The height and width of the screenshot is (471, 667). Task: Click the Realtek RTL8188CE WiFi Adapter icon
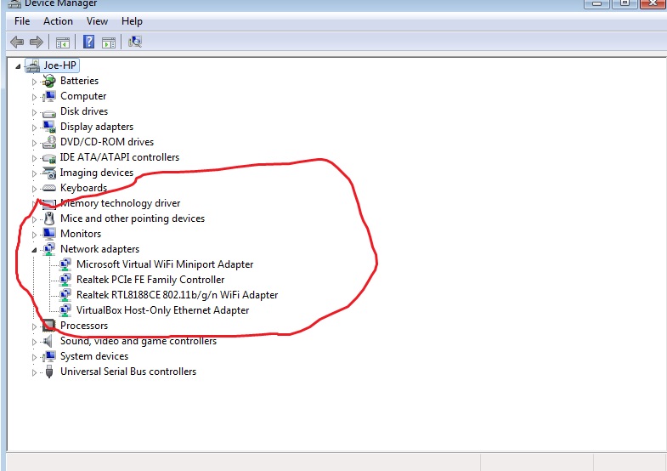(65, 295)
